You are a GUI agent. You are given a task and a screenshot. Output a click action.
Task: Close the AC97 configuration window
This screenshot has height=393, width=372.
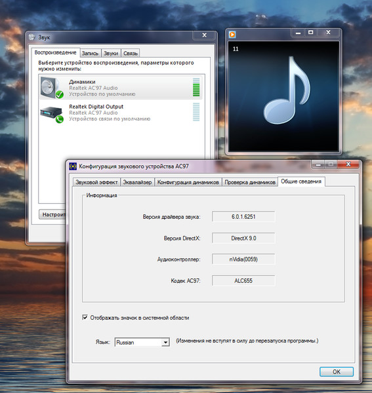(348, 164)
